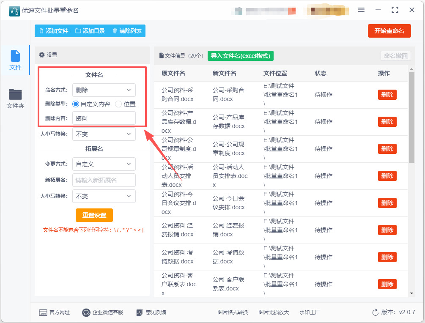Open the filename 大小写转换 dropdown
The image size is (425, 323).
coord(104,134)
